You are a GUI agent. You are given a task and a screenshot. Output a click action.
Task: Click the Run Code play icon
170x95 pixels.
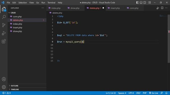click(158, 8)
